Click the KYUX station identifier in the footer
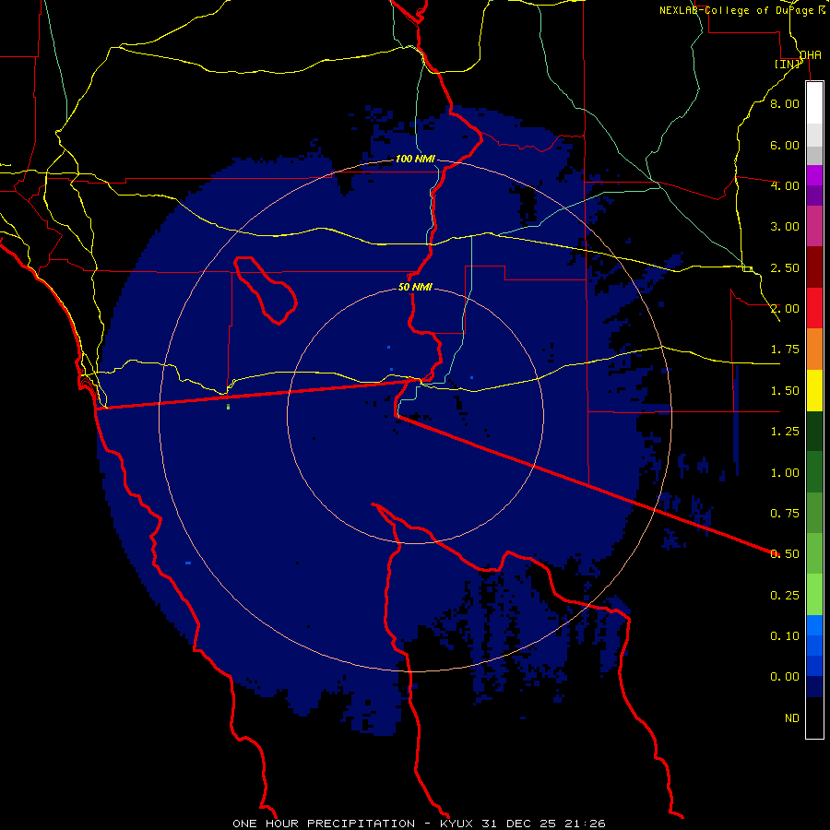The image size is (830, 830). 457,824
